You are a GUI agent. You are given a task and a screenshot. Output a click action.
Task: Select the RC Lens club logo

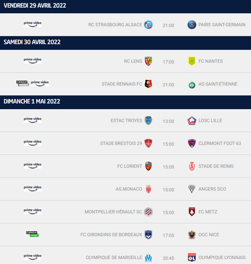[148, 61]
